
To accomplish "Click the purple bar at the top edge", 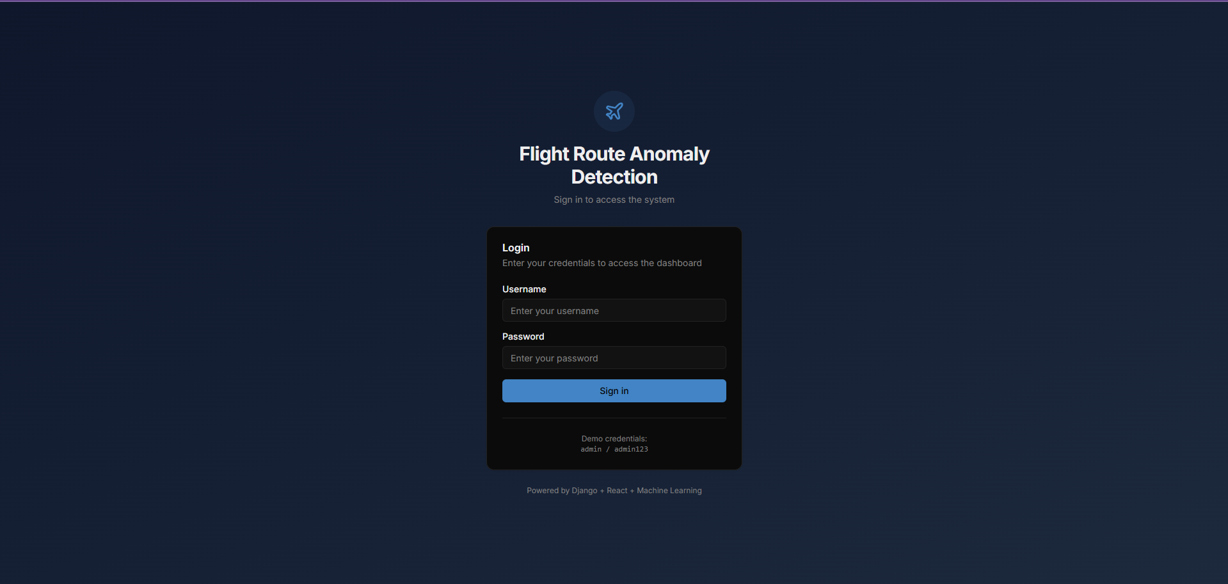I will click(x=614, y=1).
